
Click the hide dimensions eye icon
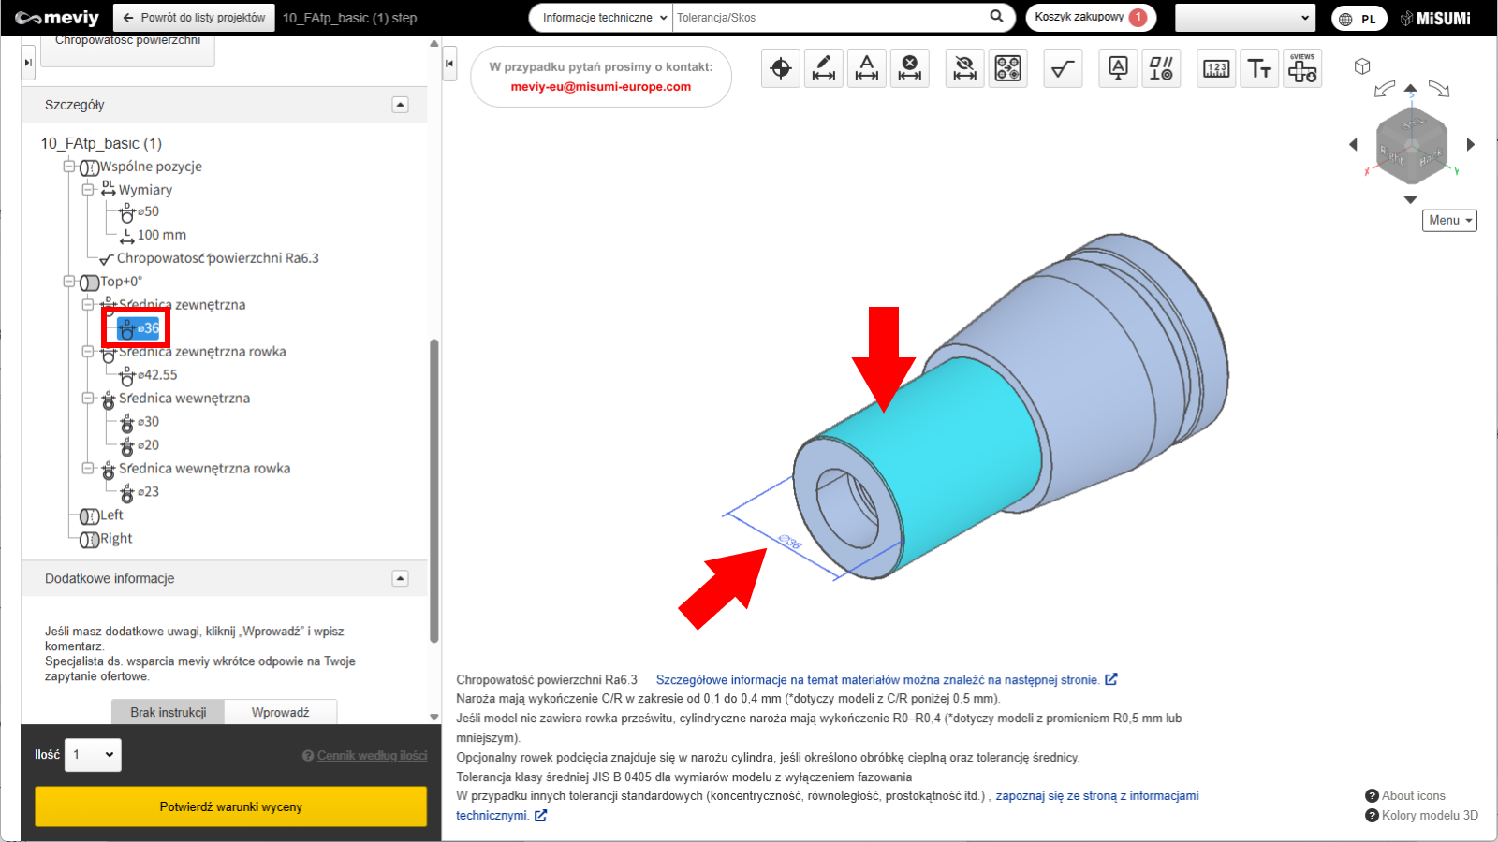(x=964, y=68)
